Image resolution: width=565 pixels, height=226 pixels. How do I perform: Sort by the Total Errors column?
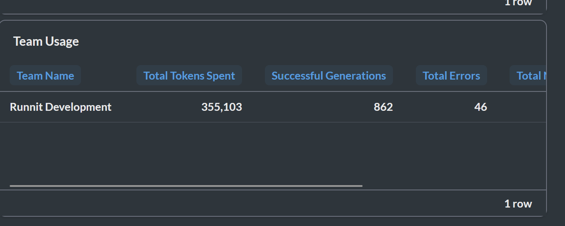pos(451,76)
